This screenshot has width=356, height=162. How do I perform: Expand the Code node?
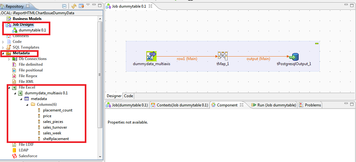pyautogui.click(x=3, y=42)
